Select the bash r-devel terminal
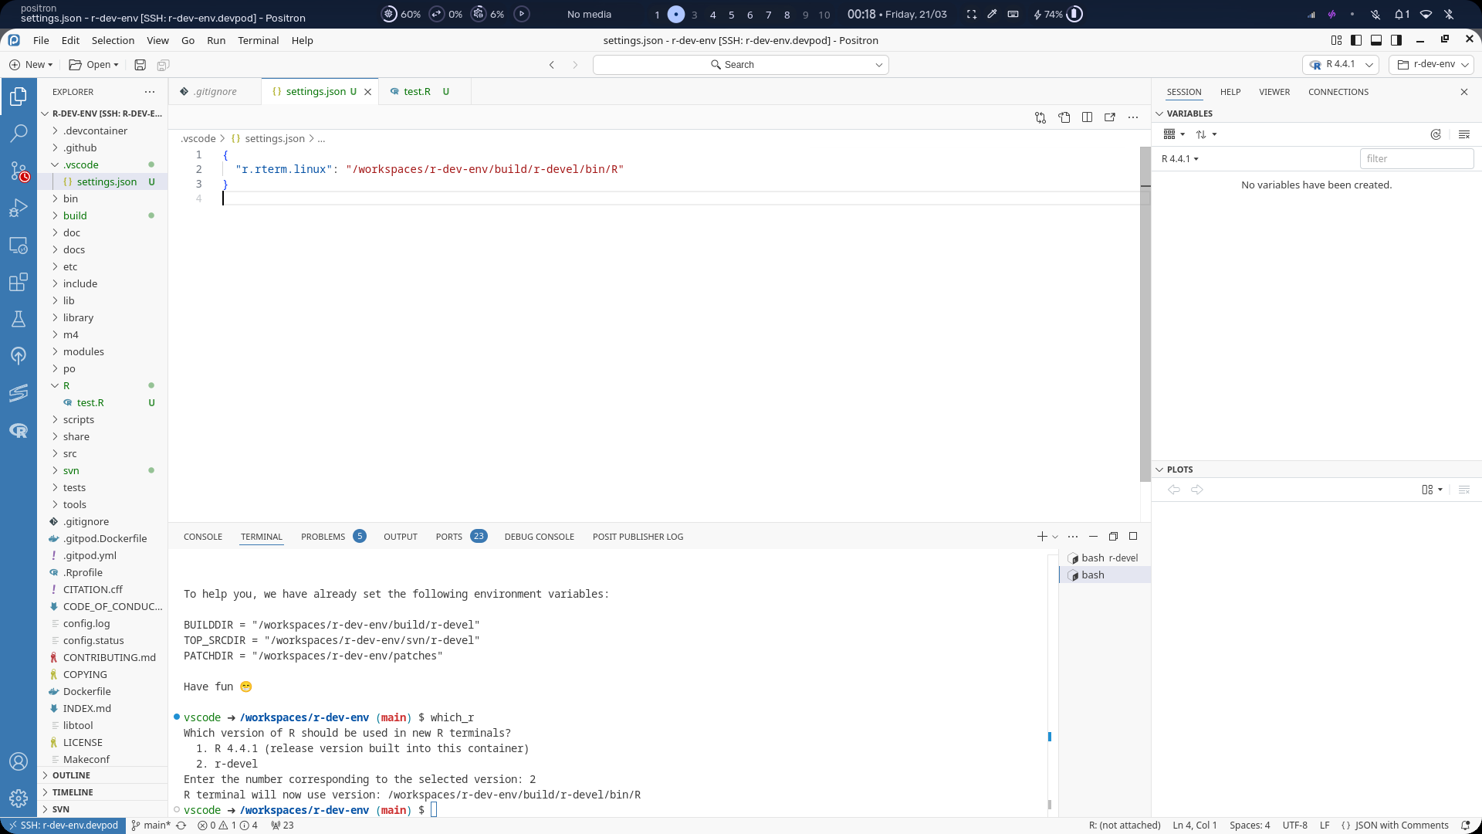The height and width of the screenshot is (834, 1482). tap(1105, 558)
